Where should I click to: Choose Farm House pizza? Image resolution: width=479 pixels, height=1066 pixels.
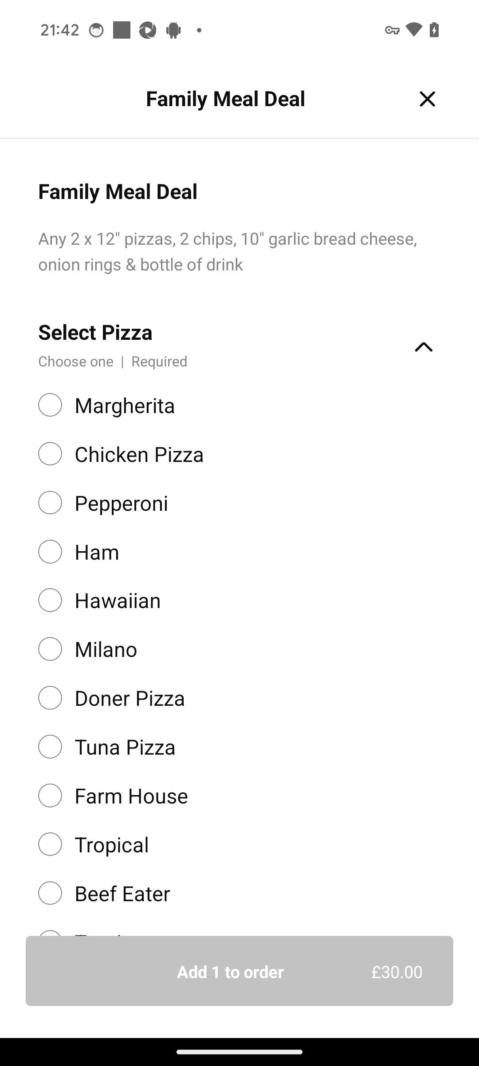[x=50, y=796]
